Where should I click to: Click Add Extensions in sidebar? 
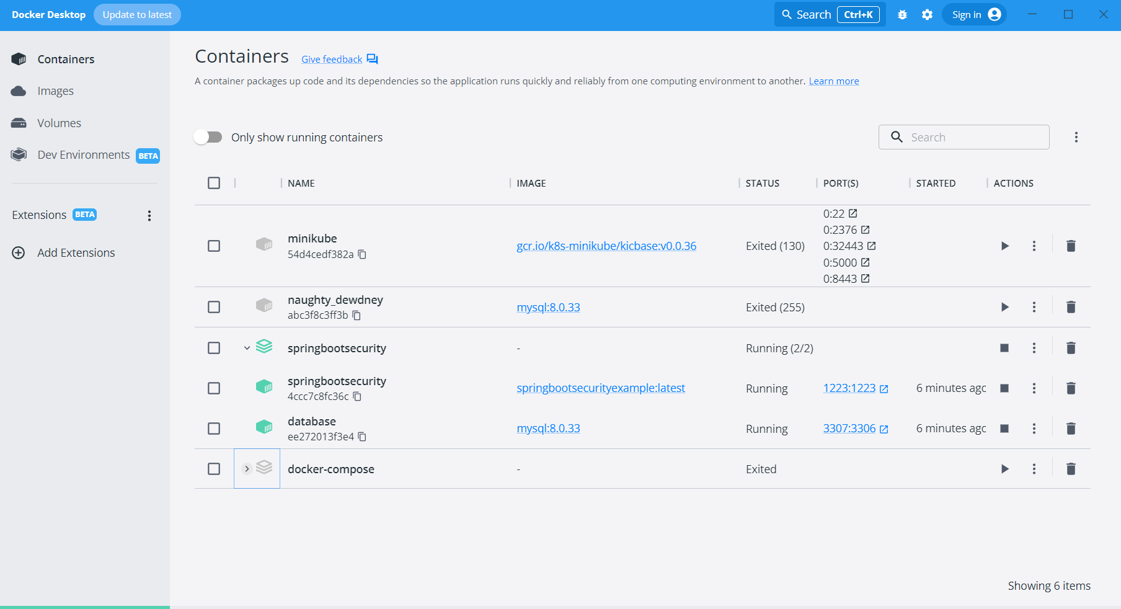tap(76, 252)
